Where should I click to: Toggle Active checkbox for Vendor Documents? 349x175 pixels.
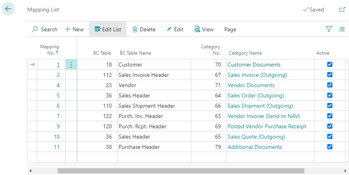[x=330, y=85]
